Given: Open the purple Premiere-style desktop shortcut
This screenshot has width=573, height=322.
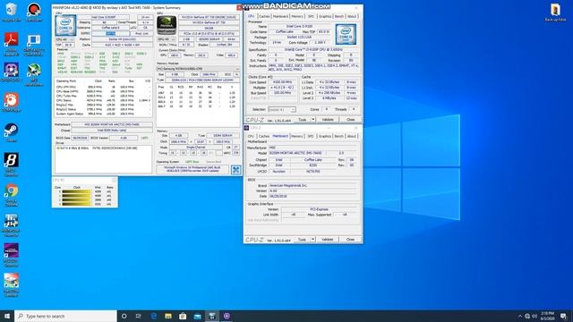Looking at the screenshot, I should [x=11, y=254].
